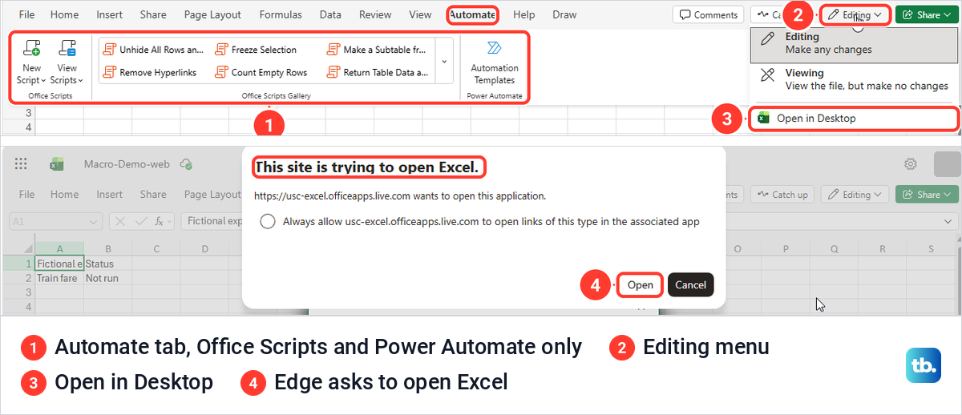Viewport: 962px width, 415px height.
Task: Click Catch up in Macro-Demo-web window
Action: 782,194
